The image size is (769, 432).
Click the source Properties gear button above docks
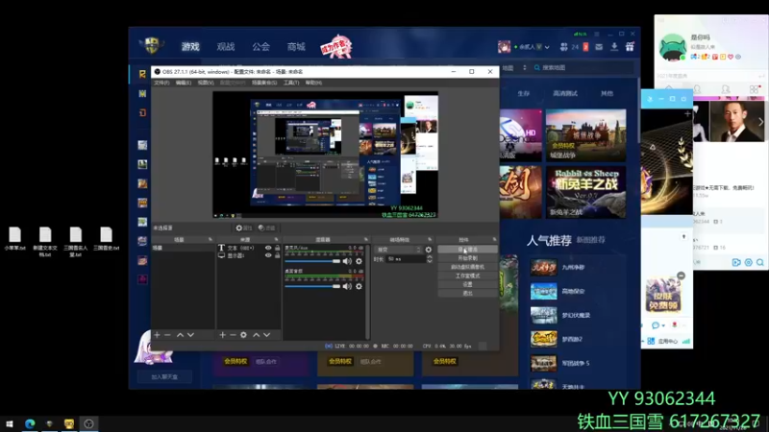(x=244, y=228)
